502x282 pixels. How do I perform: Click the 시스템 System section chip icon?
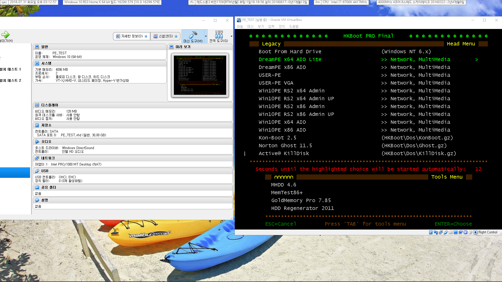[x=37, y=63]
